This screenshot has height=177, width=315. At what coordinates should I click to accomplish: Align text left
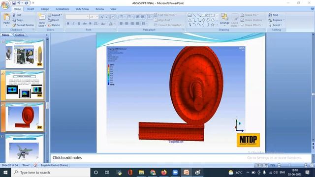pos(121,24)
